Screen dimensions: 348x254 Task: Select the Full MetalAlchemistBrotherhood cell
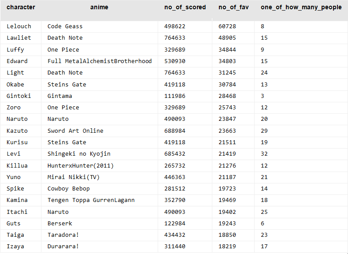[x=100, y=61]
